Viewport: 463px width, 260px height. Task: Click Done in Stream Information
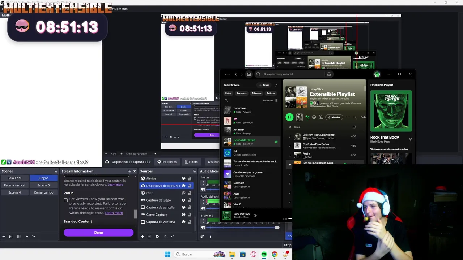click(x=98, y=233)
